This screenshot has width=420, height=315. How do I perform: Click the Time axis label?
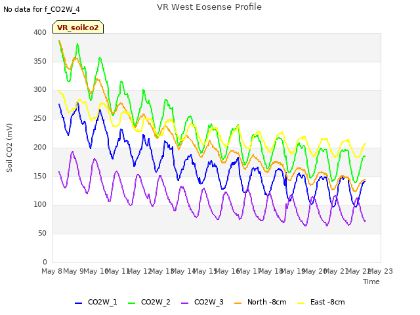pyautogui.click(x=371, y=282)
